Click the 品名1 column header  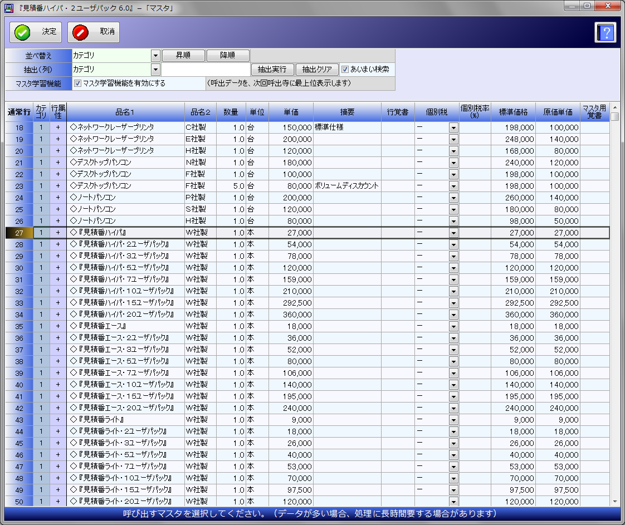point(125,112)
